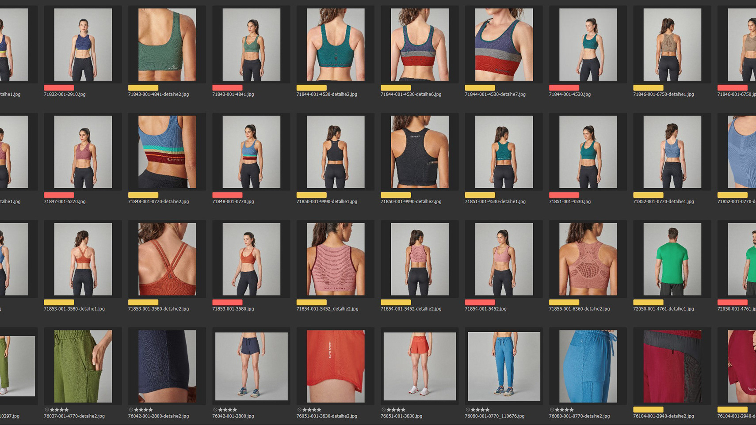Select thumbnail 71847-001-5270.jpg of pink bra
Screen dimensions: 756x425
(x=83, y=152)
